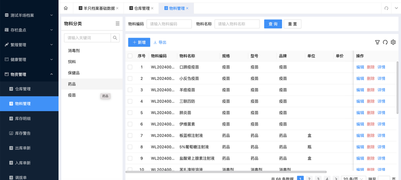The image size is (401, 180).
Task: Select the 物料管理 tab
Action: click(x=177, y=8)
